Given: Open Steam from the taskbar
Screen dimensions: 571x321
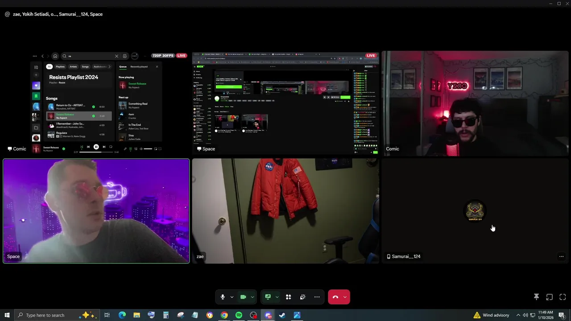Looking at the screenshot, I should pos(282,315).
